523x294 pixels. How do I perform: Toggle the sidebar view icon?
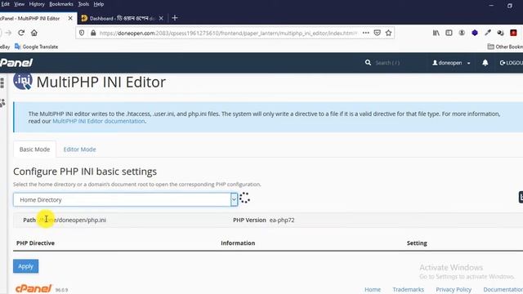(449, 33)
